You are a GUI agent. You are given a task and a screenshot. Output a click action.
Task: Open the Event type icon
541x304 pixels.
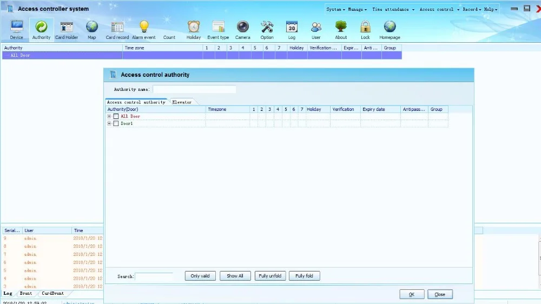(x=218, y=30)
